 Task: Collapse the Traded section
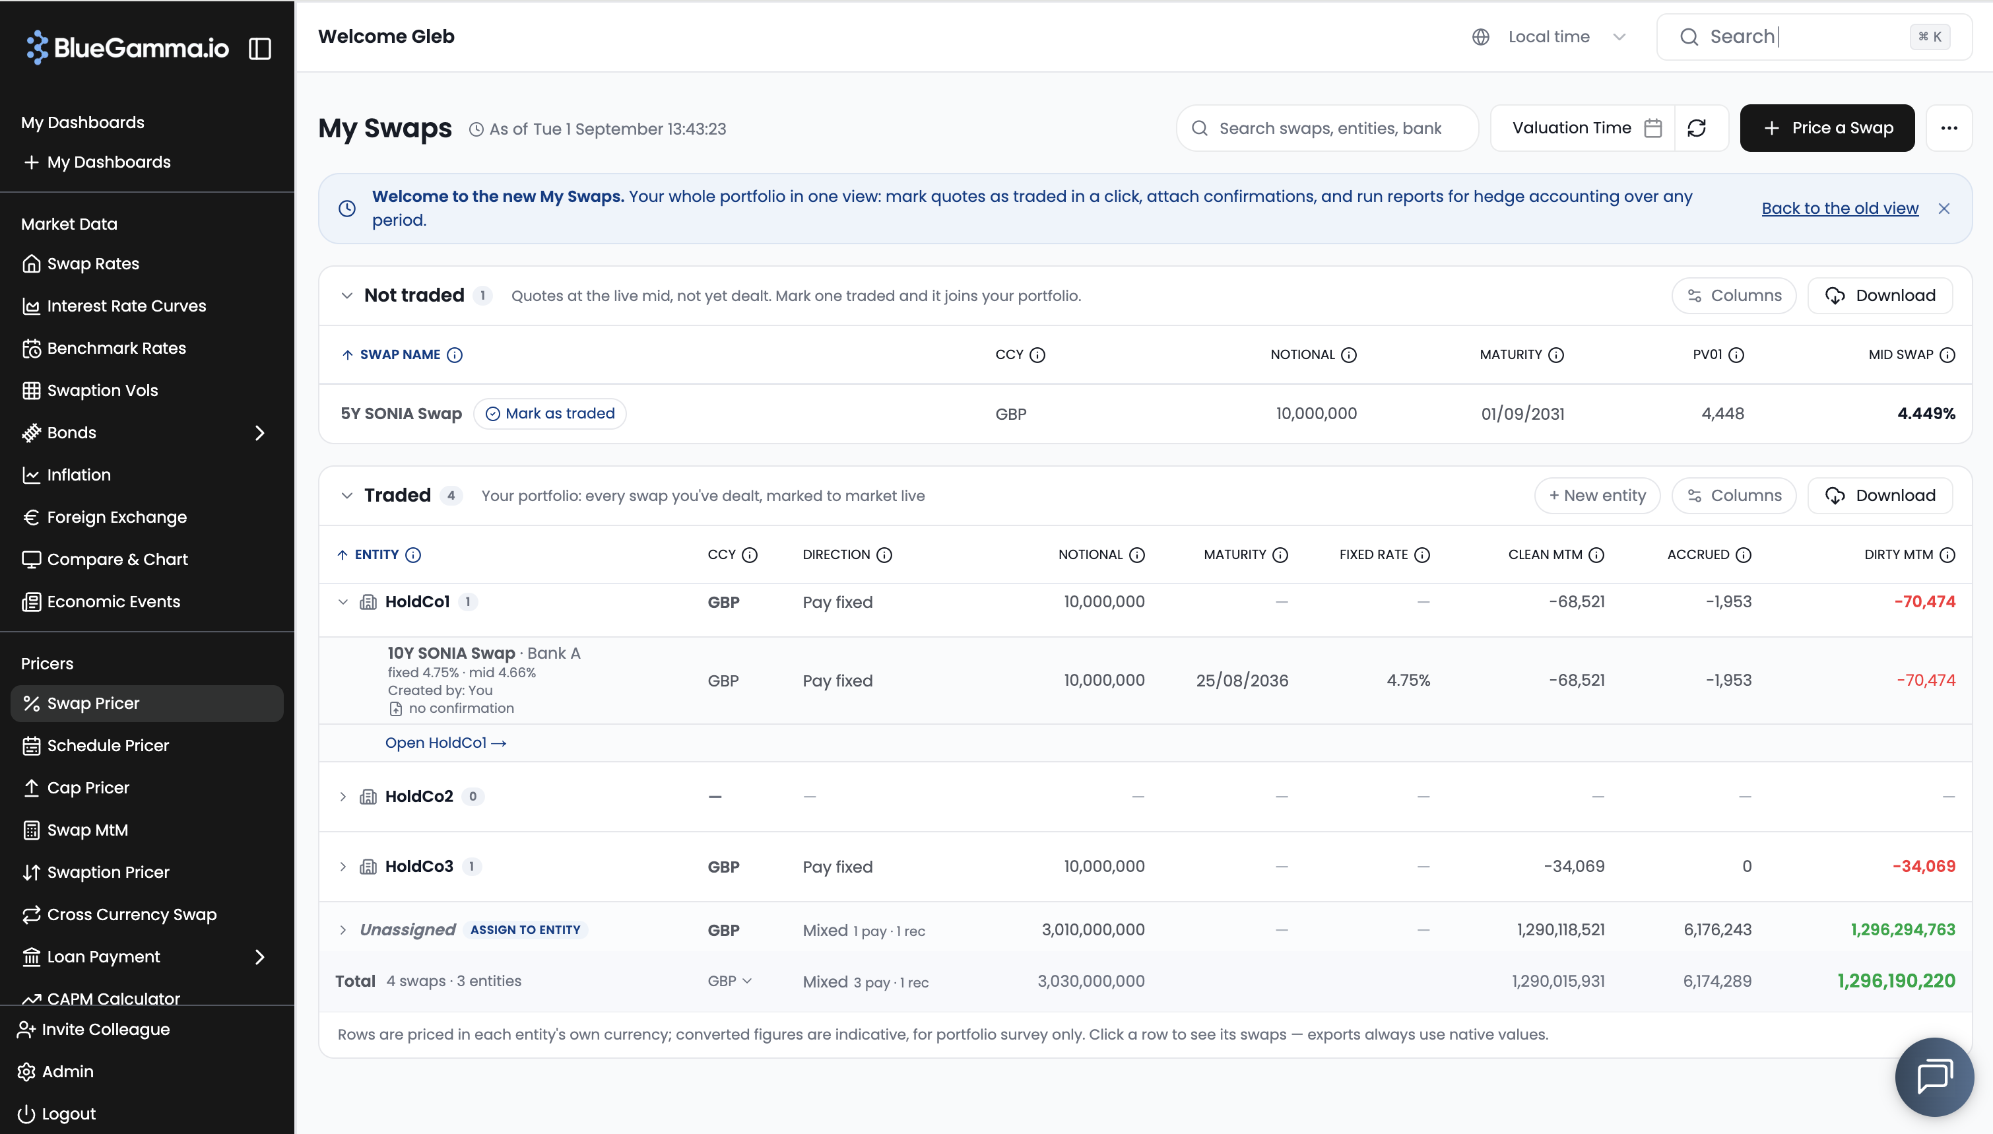pos(346,495)
